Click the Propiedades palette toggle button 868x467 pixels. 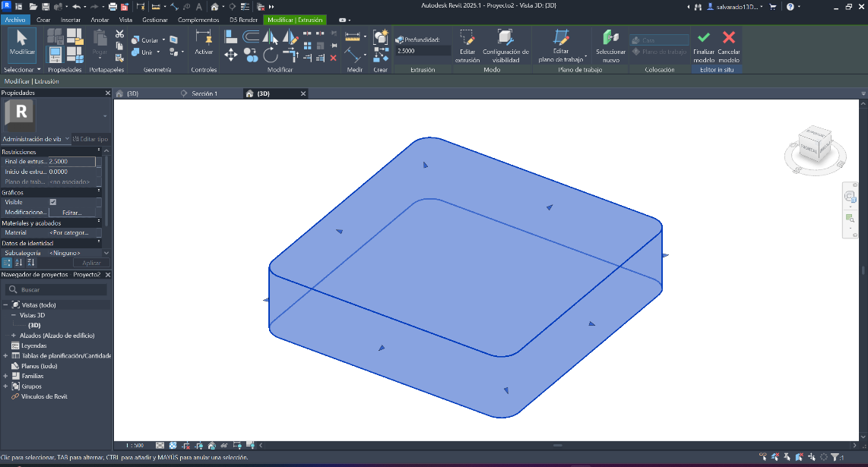[55, 54]
